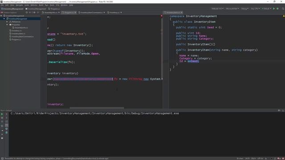Select Program.cs in the solution tree
This screenshot has width=285, height=160.
click(15, 40)
